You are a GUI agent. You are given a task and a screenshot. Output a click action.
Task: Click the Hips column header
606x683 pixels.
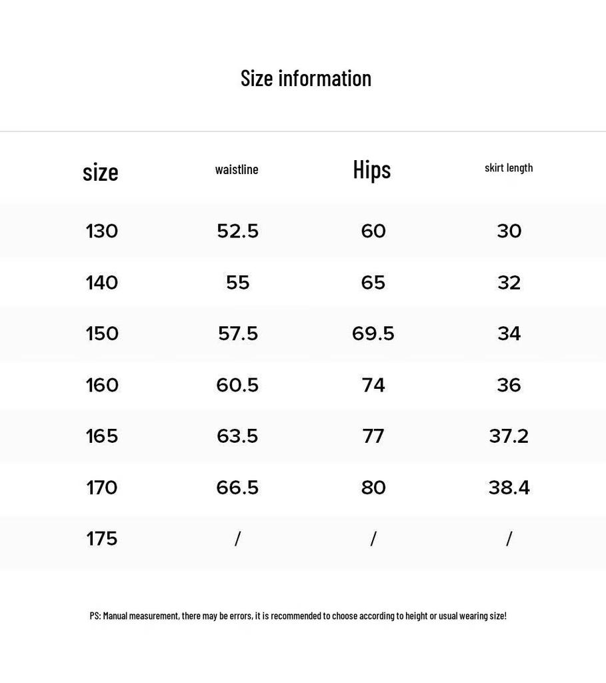[x=372, y=170]
